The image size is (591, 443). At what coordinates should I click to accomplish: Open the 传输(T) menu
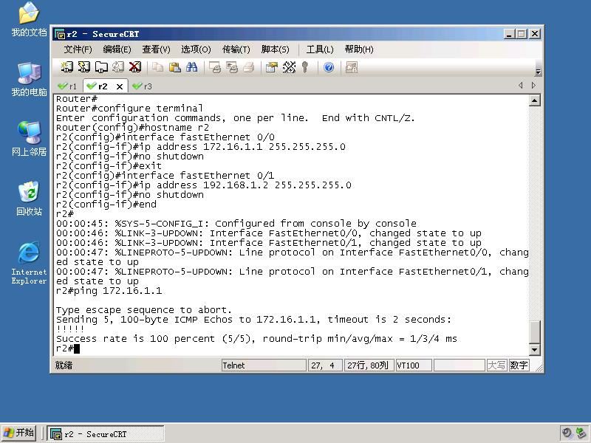click(236, 49)
